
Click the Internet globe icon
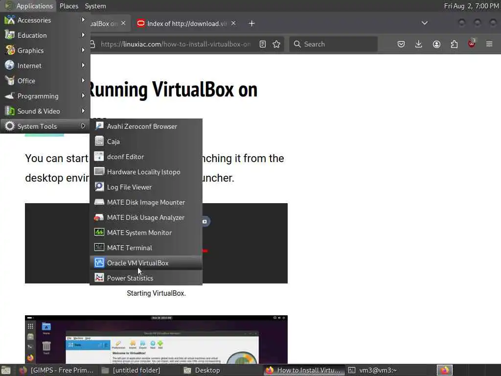10,65
